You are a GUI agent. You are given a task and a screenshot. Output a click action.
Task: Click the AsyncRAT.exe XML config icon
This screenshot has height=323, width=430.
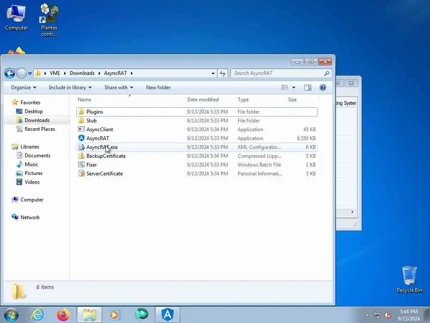tap(81, 147)
